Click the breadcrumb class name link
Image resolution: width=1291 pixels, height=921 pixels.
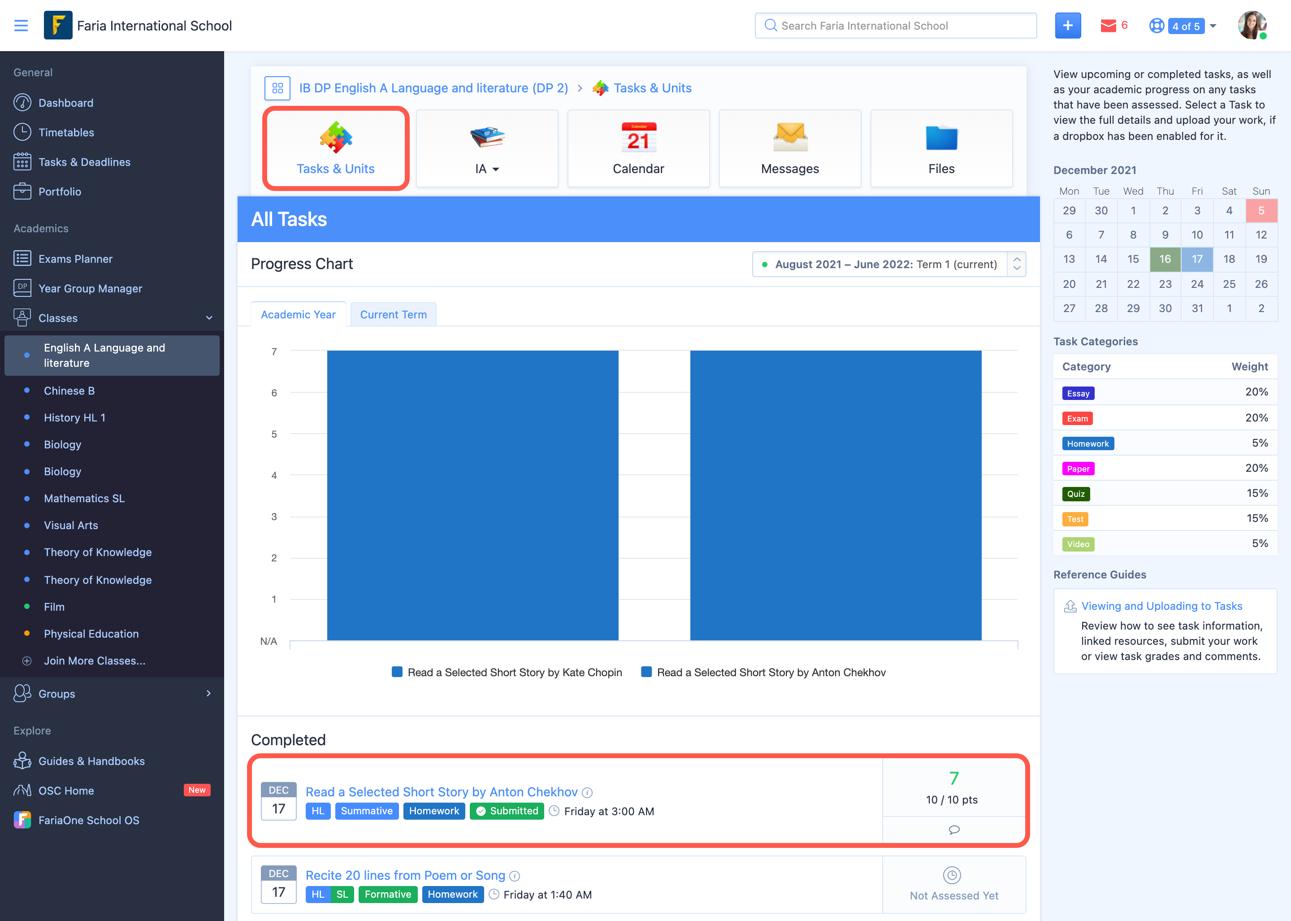coord(434,88)
